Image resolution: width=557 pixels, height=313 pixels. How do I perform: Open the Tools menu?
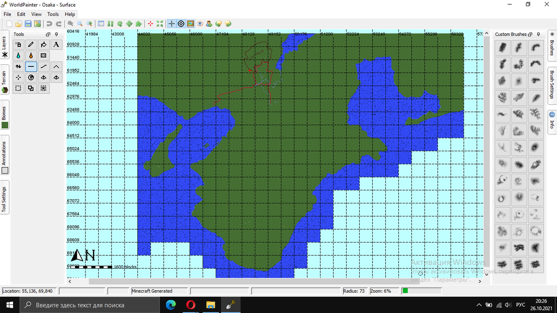click(x=53, y=14)
